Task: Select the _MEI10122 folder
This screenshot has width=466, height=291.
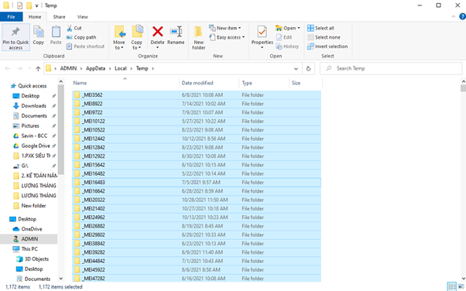Action: click(x=197, y=121)
